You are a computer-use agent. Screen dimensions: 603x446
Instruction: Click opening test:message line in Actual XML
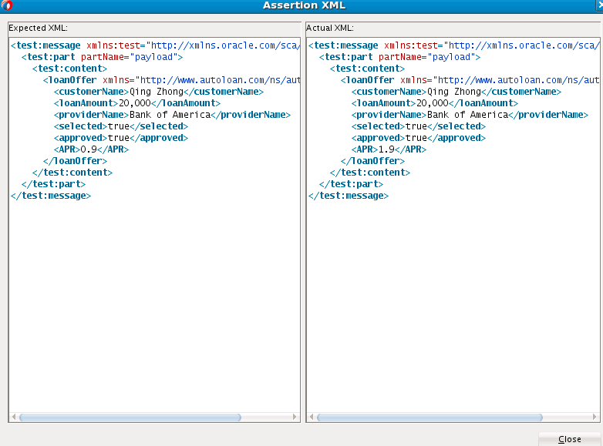pyautogui.click(x=453, y=45)
